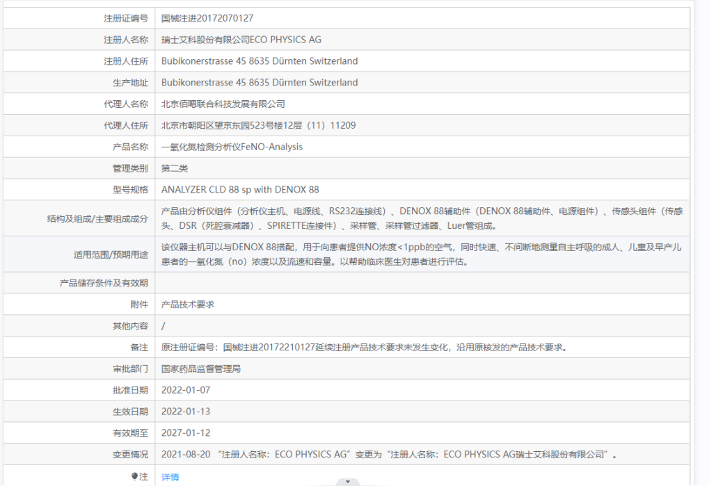Click model ANALYZER CLD 88 sp with DENOX 88
Viewport: 709px width, 486px height.
(x=240, y=190)
